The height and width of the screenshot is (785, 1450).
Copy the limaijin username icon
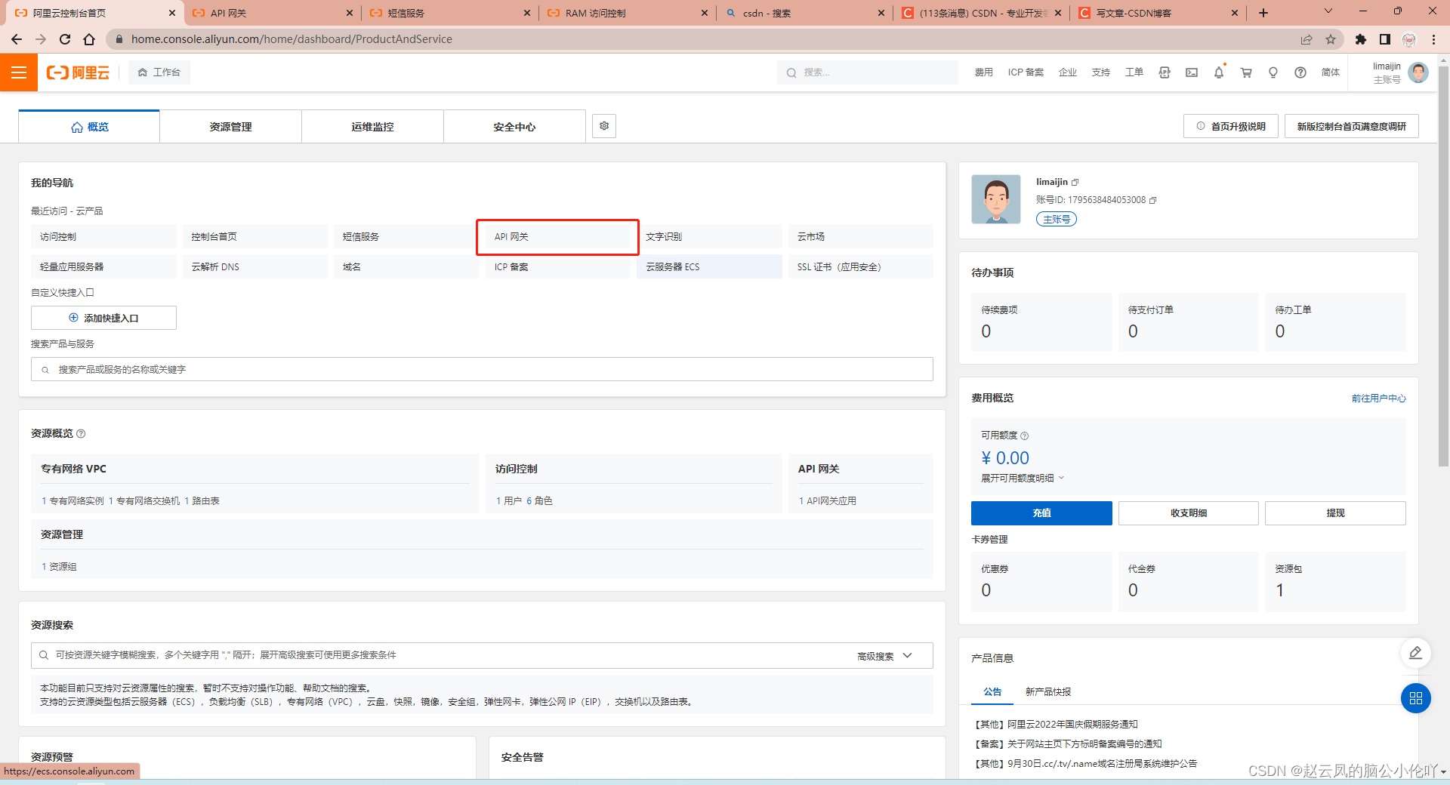1075,182
